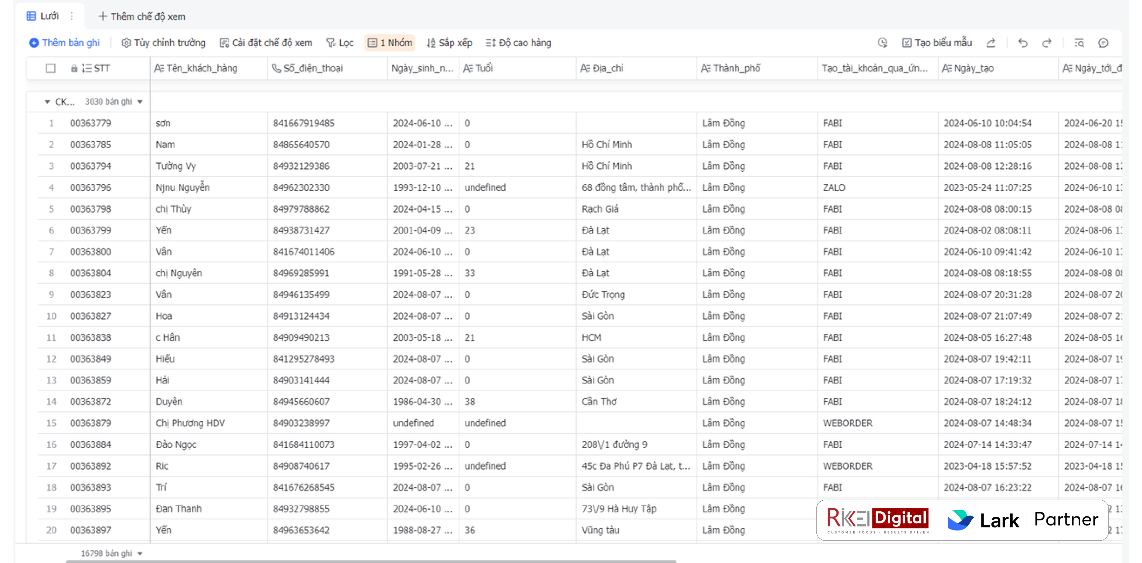Open the 3030 bản ghi dropdown arrow
Screen dimensions: 1142x563
pos(140,102)
